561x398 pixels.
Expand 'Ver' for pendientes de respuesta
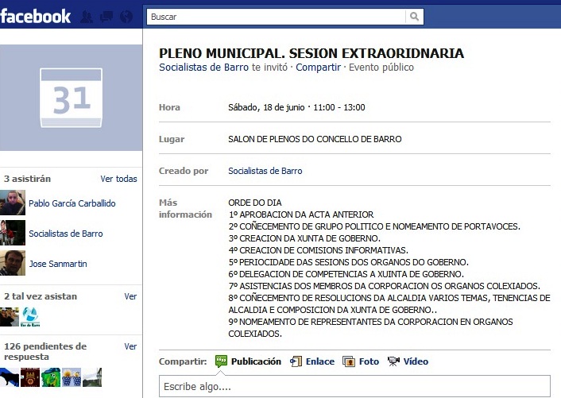point(130,346)
